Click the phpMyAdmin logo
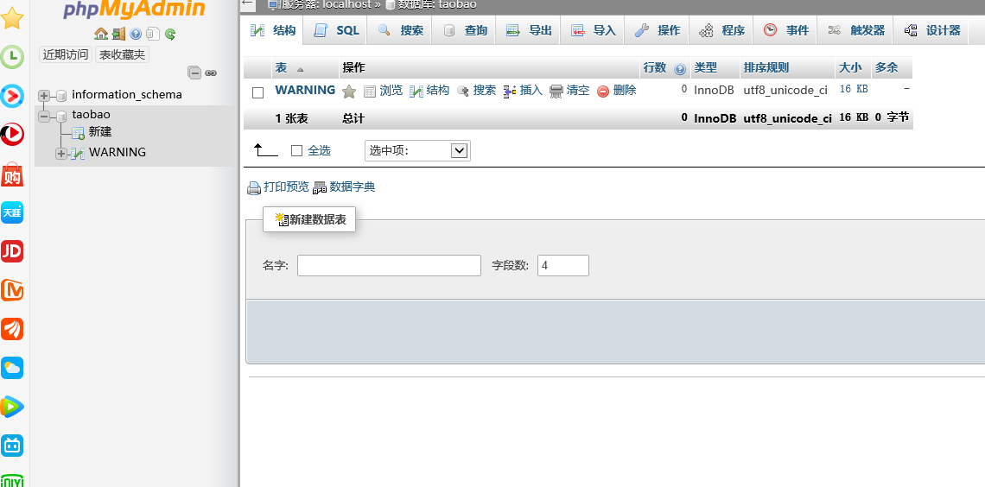Viewport: 985px width, 487px height. coord(135,9)
